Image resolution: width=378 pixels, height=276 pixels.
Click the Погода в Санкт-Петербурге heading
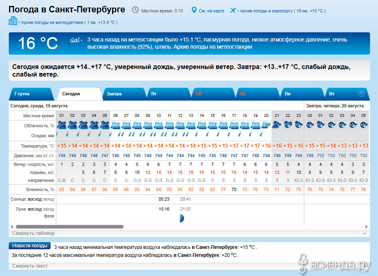tap(67, 10)
